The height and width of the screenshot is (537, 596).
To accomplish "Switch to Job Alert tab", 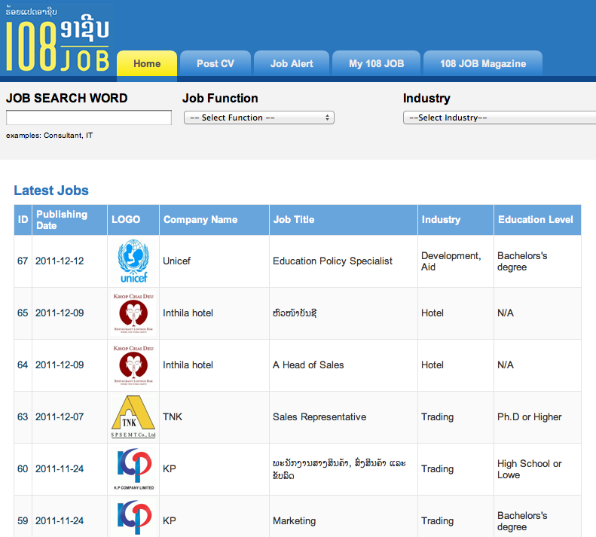I will click(292, 63).
